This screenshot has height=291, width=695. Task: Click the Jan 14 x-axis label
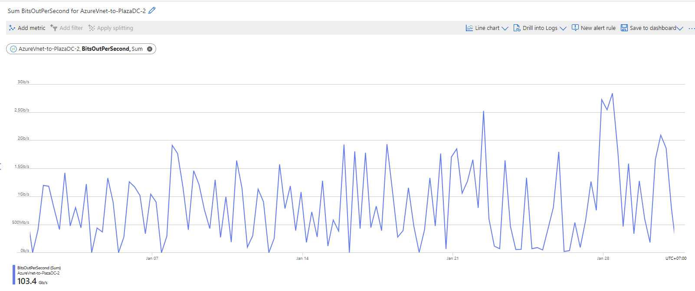(302, 258)
